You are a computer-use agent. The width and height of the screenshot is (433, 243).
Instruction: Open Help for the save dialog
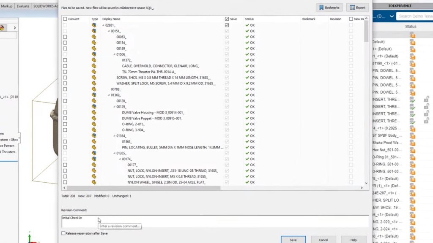point(354,240)
